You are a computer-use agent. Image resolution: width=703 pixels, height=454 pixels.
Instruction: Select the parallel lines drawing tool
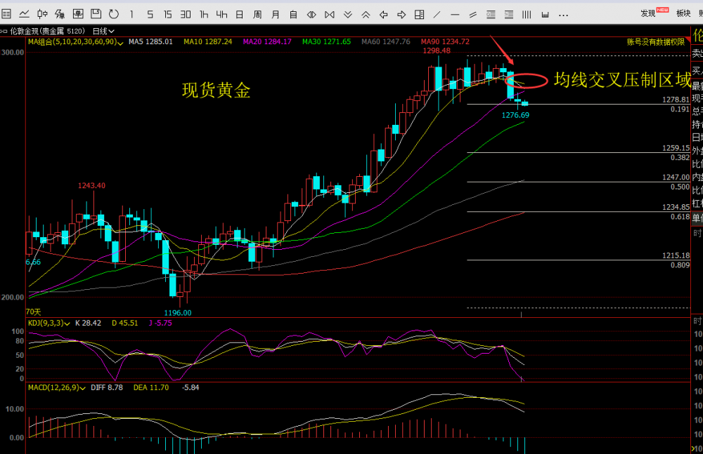point(473,15)
